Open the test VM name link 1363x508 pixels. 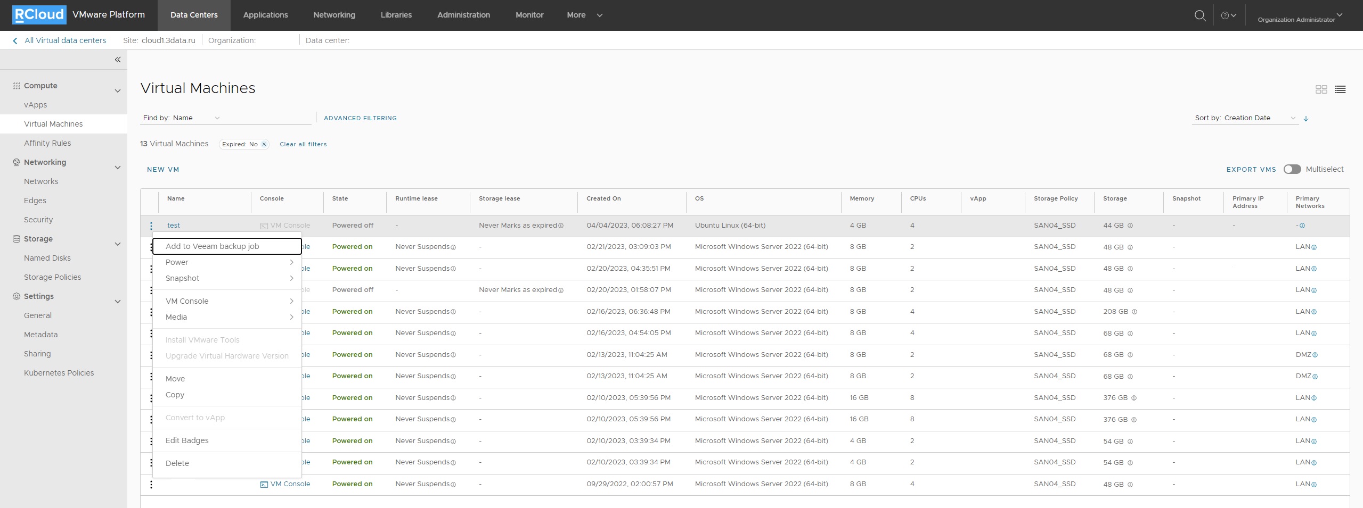click(174, 226)
